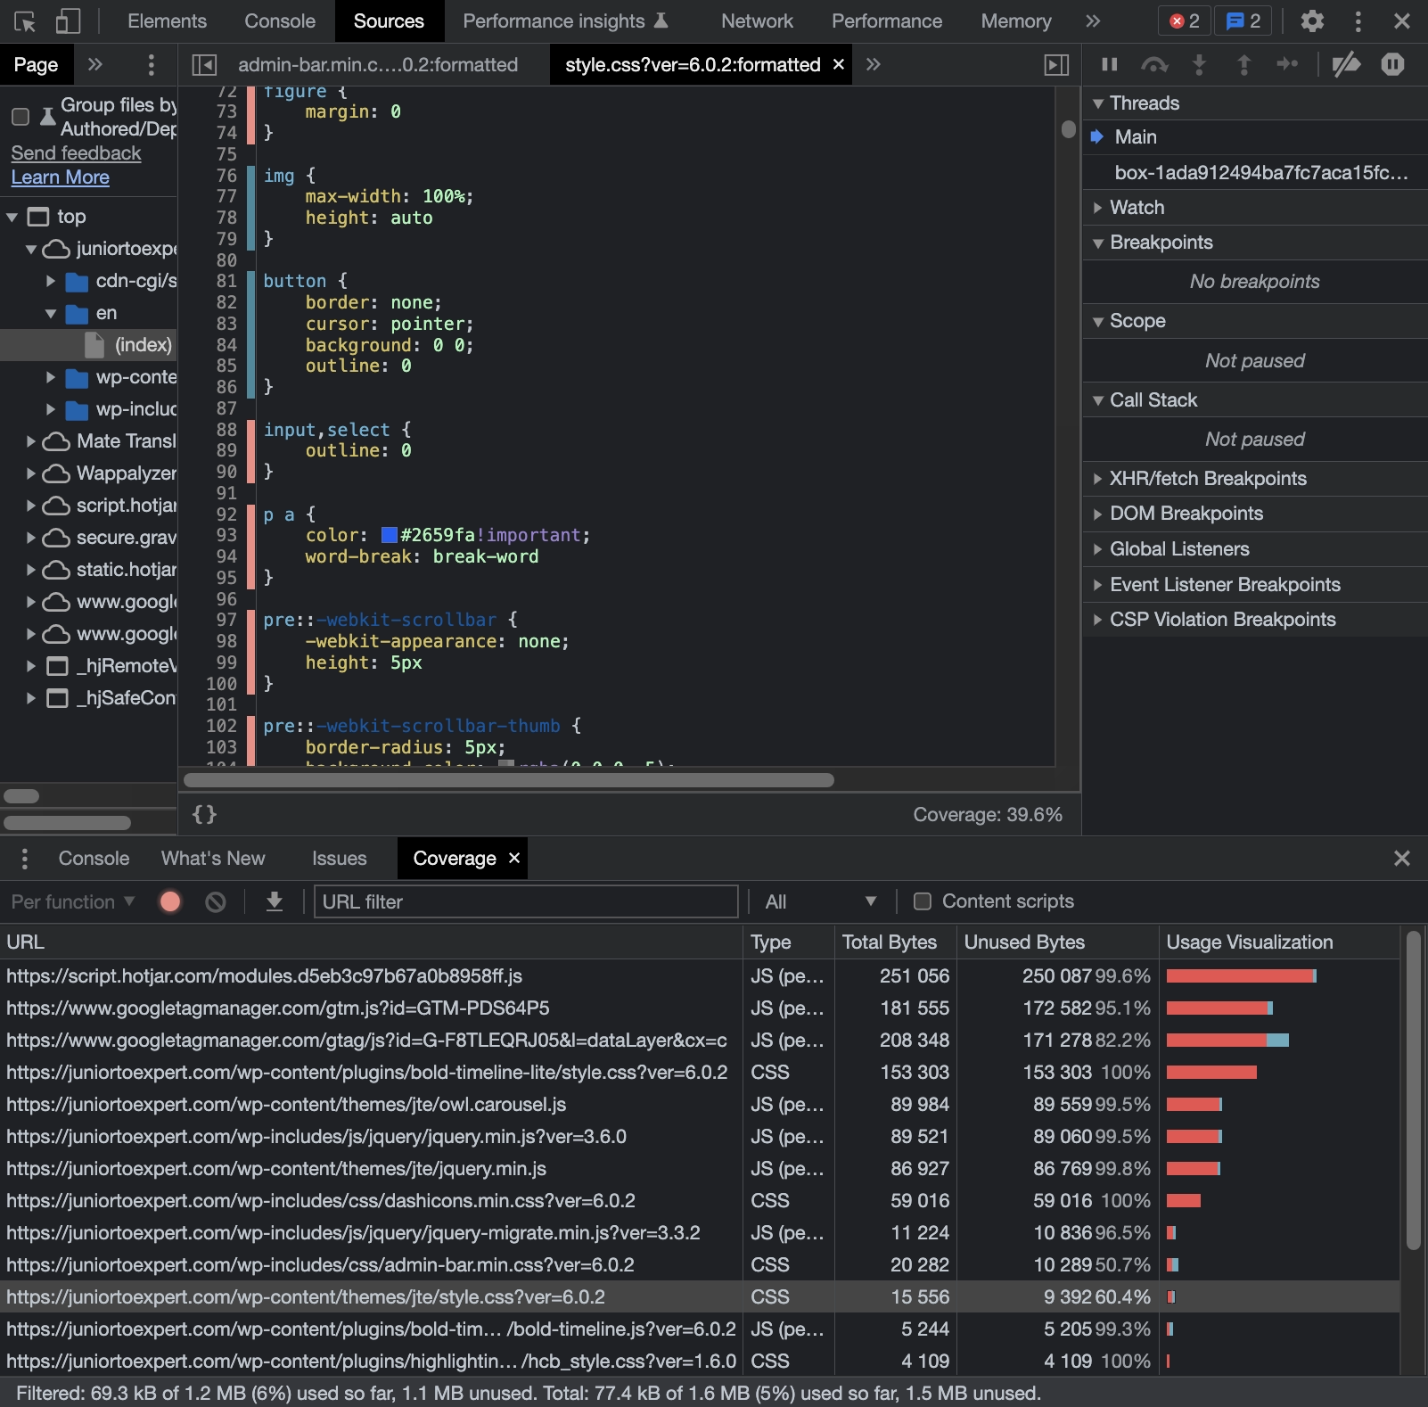Screen dimensions: 1428x1407
Task: Clear all coverage results
Action: pos(215,901)
